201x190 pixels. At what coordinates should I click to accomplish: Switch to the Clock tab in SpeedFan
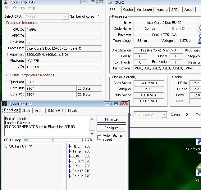pos(26,111)
